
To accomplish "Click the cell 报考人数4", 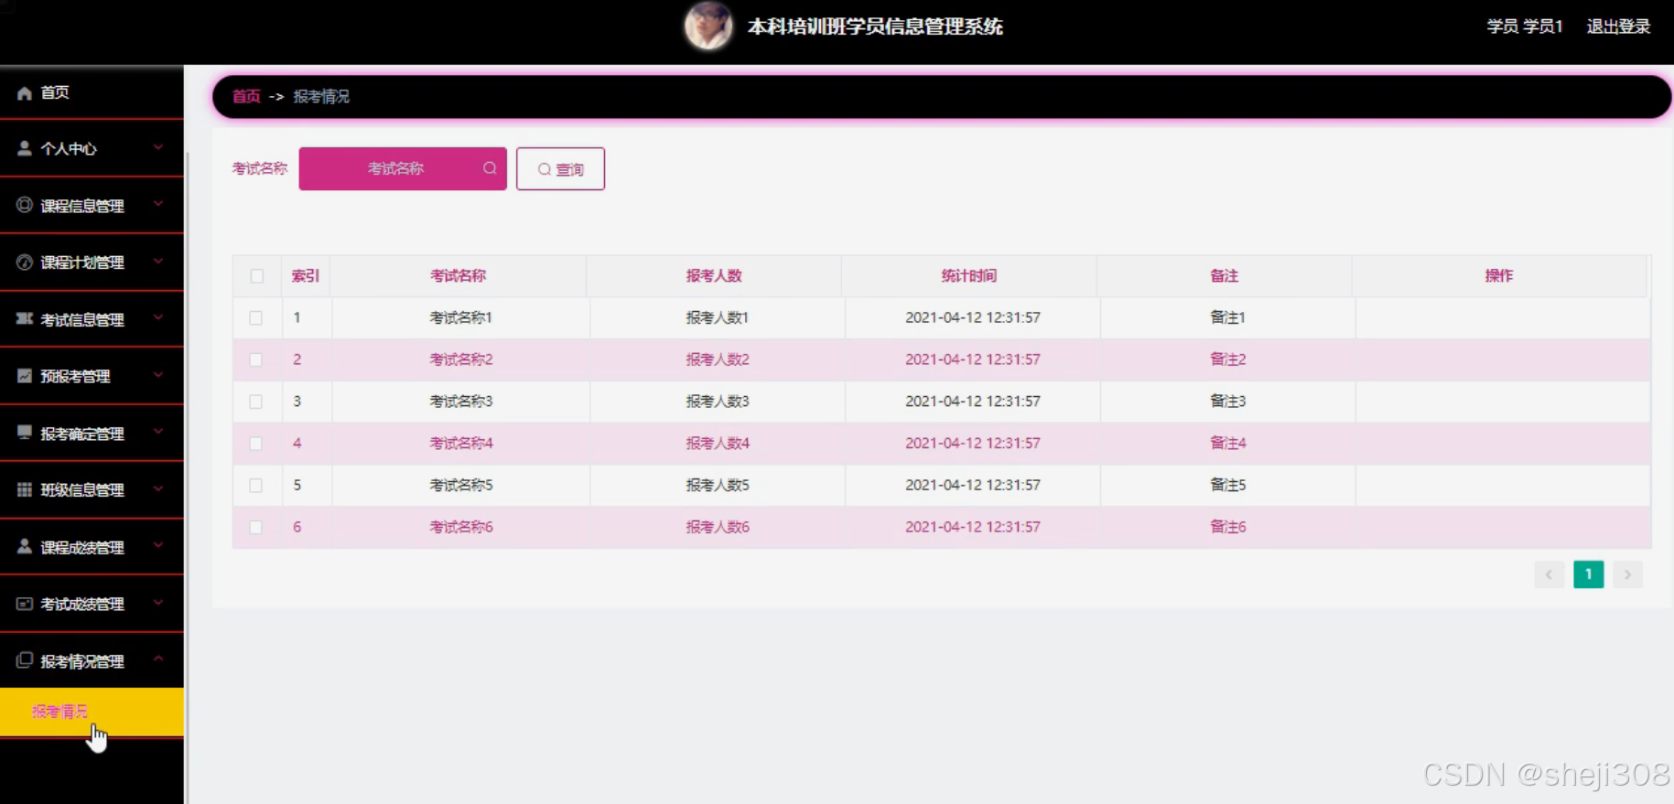I will pyautogui.click(x=718, y=444).
